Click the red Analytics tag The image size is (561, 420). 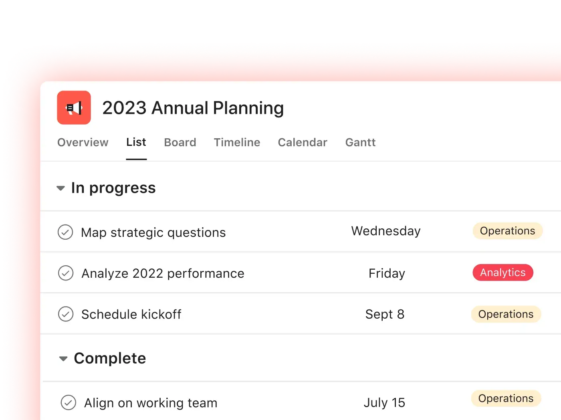(503, 273)
